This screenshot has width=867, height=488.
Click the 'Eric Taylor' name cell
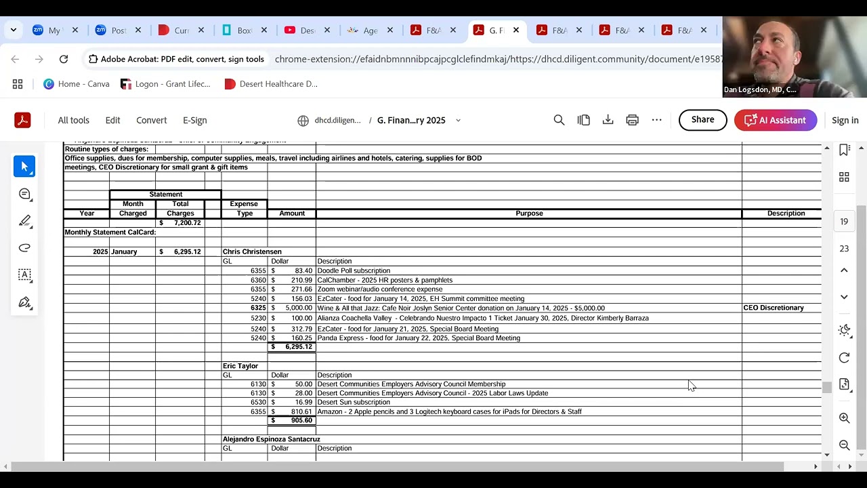click(x=240, y=366)
